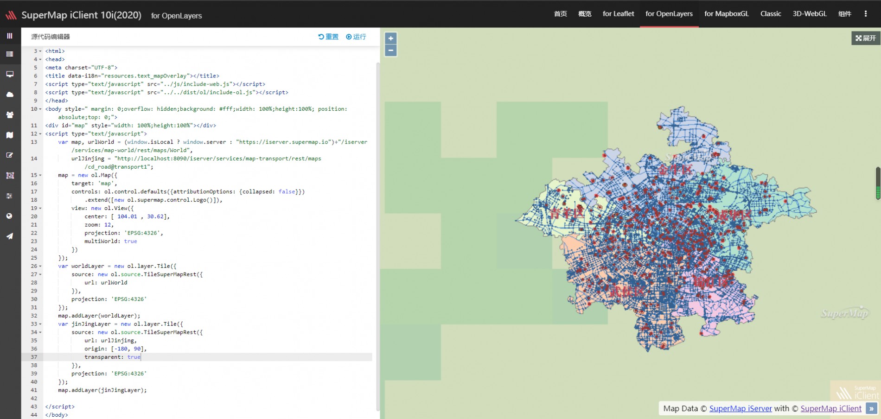Click line number 41 in gutter
881x419 pixels.
pyautogui.click(x=34, y=390)
